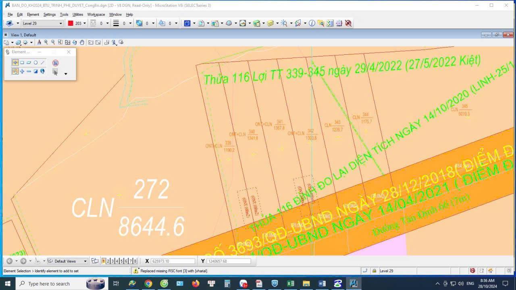The height and width of the screenshot is (290, 516).
Task: Select circle method in Element Selection dialog
Action: 36,62
